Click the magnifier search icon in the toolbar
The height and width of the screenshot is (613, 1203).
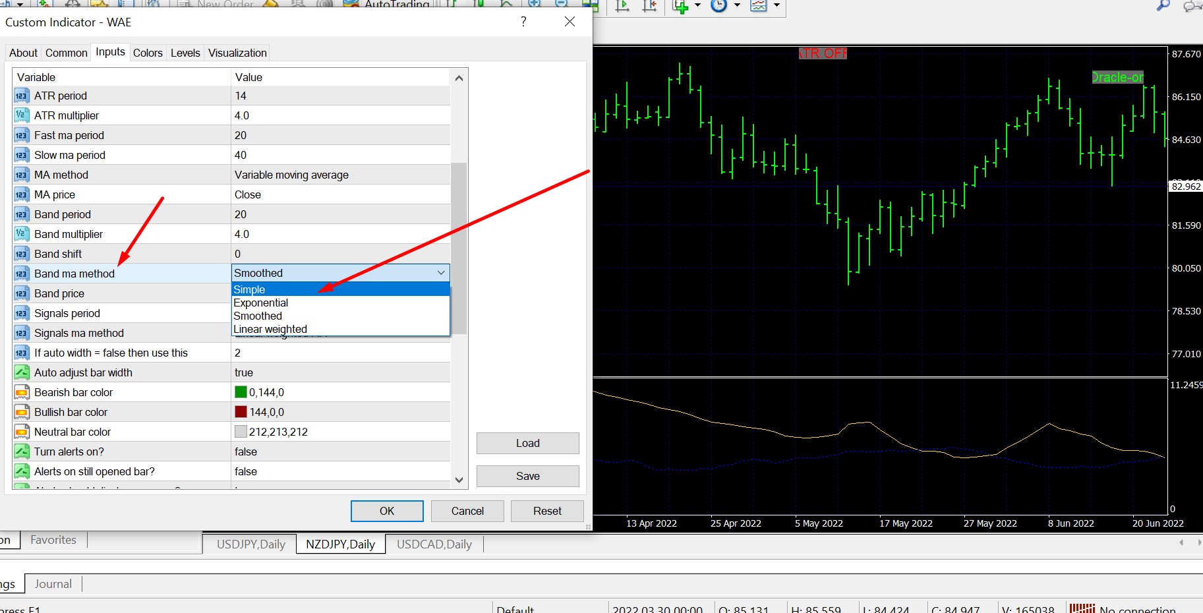click(x=1163, y=6)
